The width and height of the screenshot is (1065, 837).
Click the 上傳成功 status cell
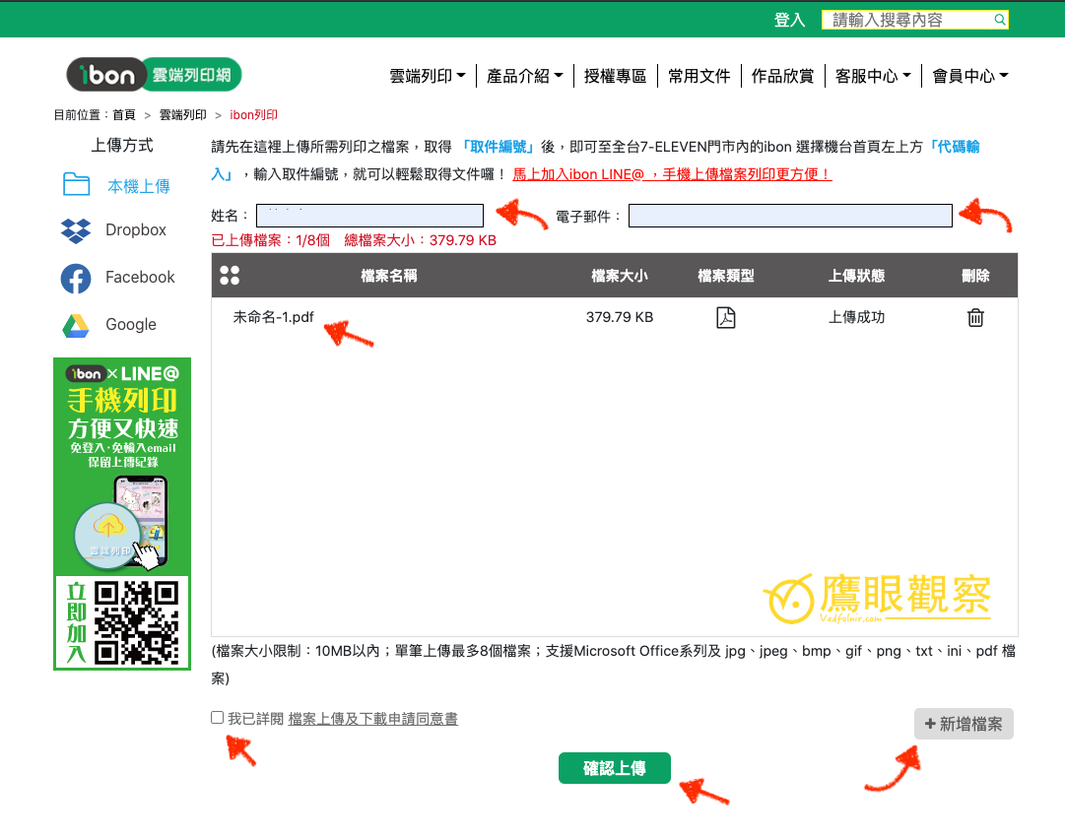[x=856, y=317]
